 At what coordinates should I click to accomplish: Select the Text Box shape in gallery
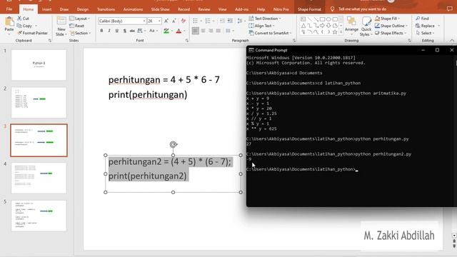click(303, 19)
